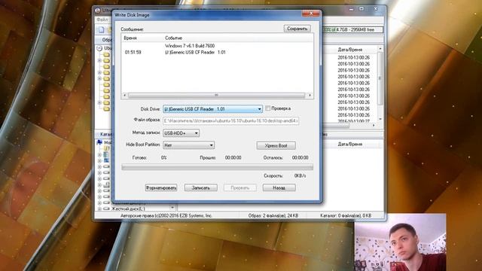
Task: Click the Событие column header
Action: (x=173, y=38)
